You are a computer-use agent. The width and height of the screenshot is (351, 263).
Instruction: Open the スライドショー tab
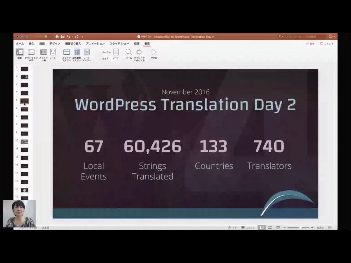(119, 44)
